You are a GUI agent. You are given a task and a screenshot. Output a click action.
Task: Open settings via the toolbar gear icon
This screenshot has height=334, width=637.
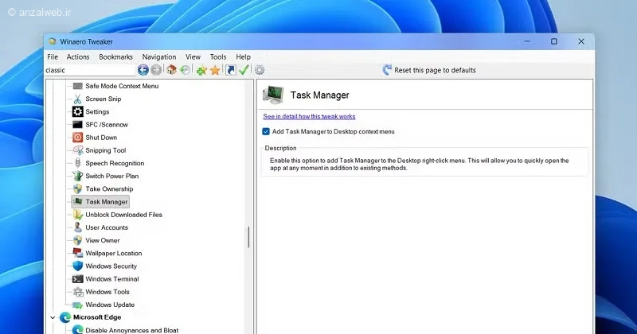point(260,70)
